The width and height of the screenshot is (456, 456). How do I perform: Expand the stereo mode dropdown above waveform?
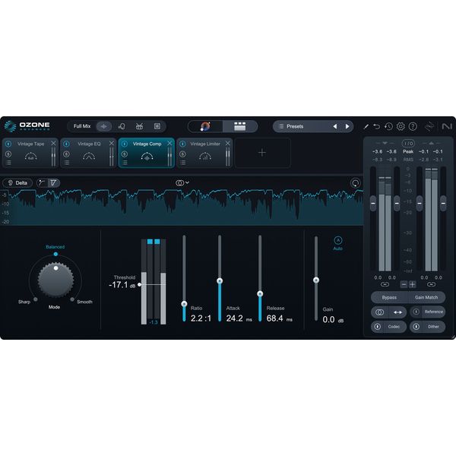tap(182, 182)
